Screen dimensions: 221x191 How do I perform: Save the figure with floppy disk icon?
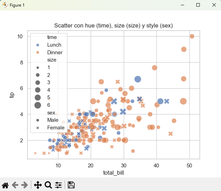tap(71, 185)
